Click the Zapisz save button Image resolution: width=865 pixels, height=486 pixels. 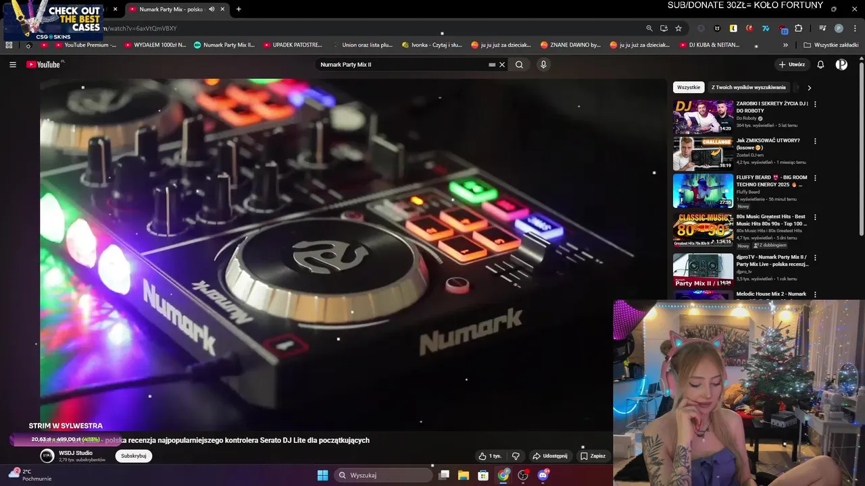tap(593, 456)
